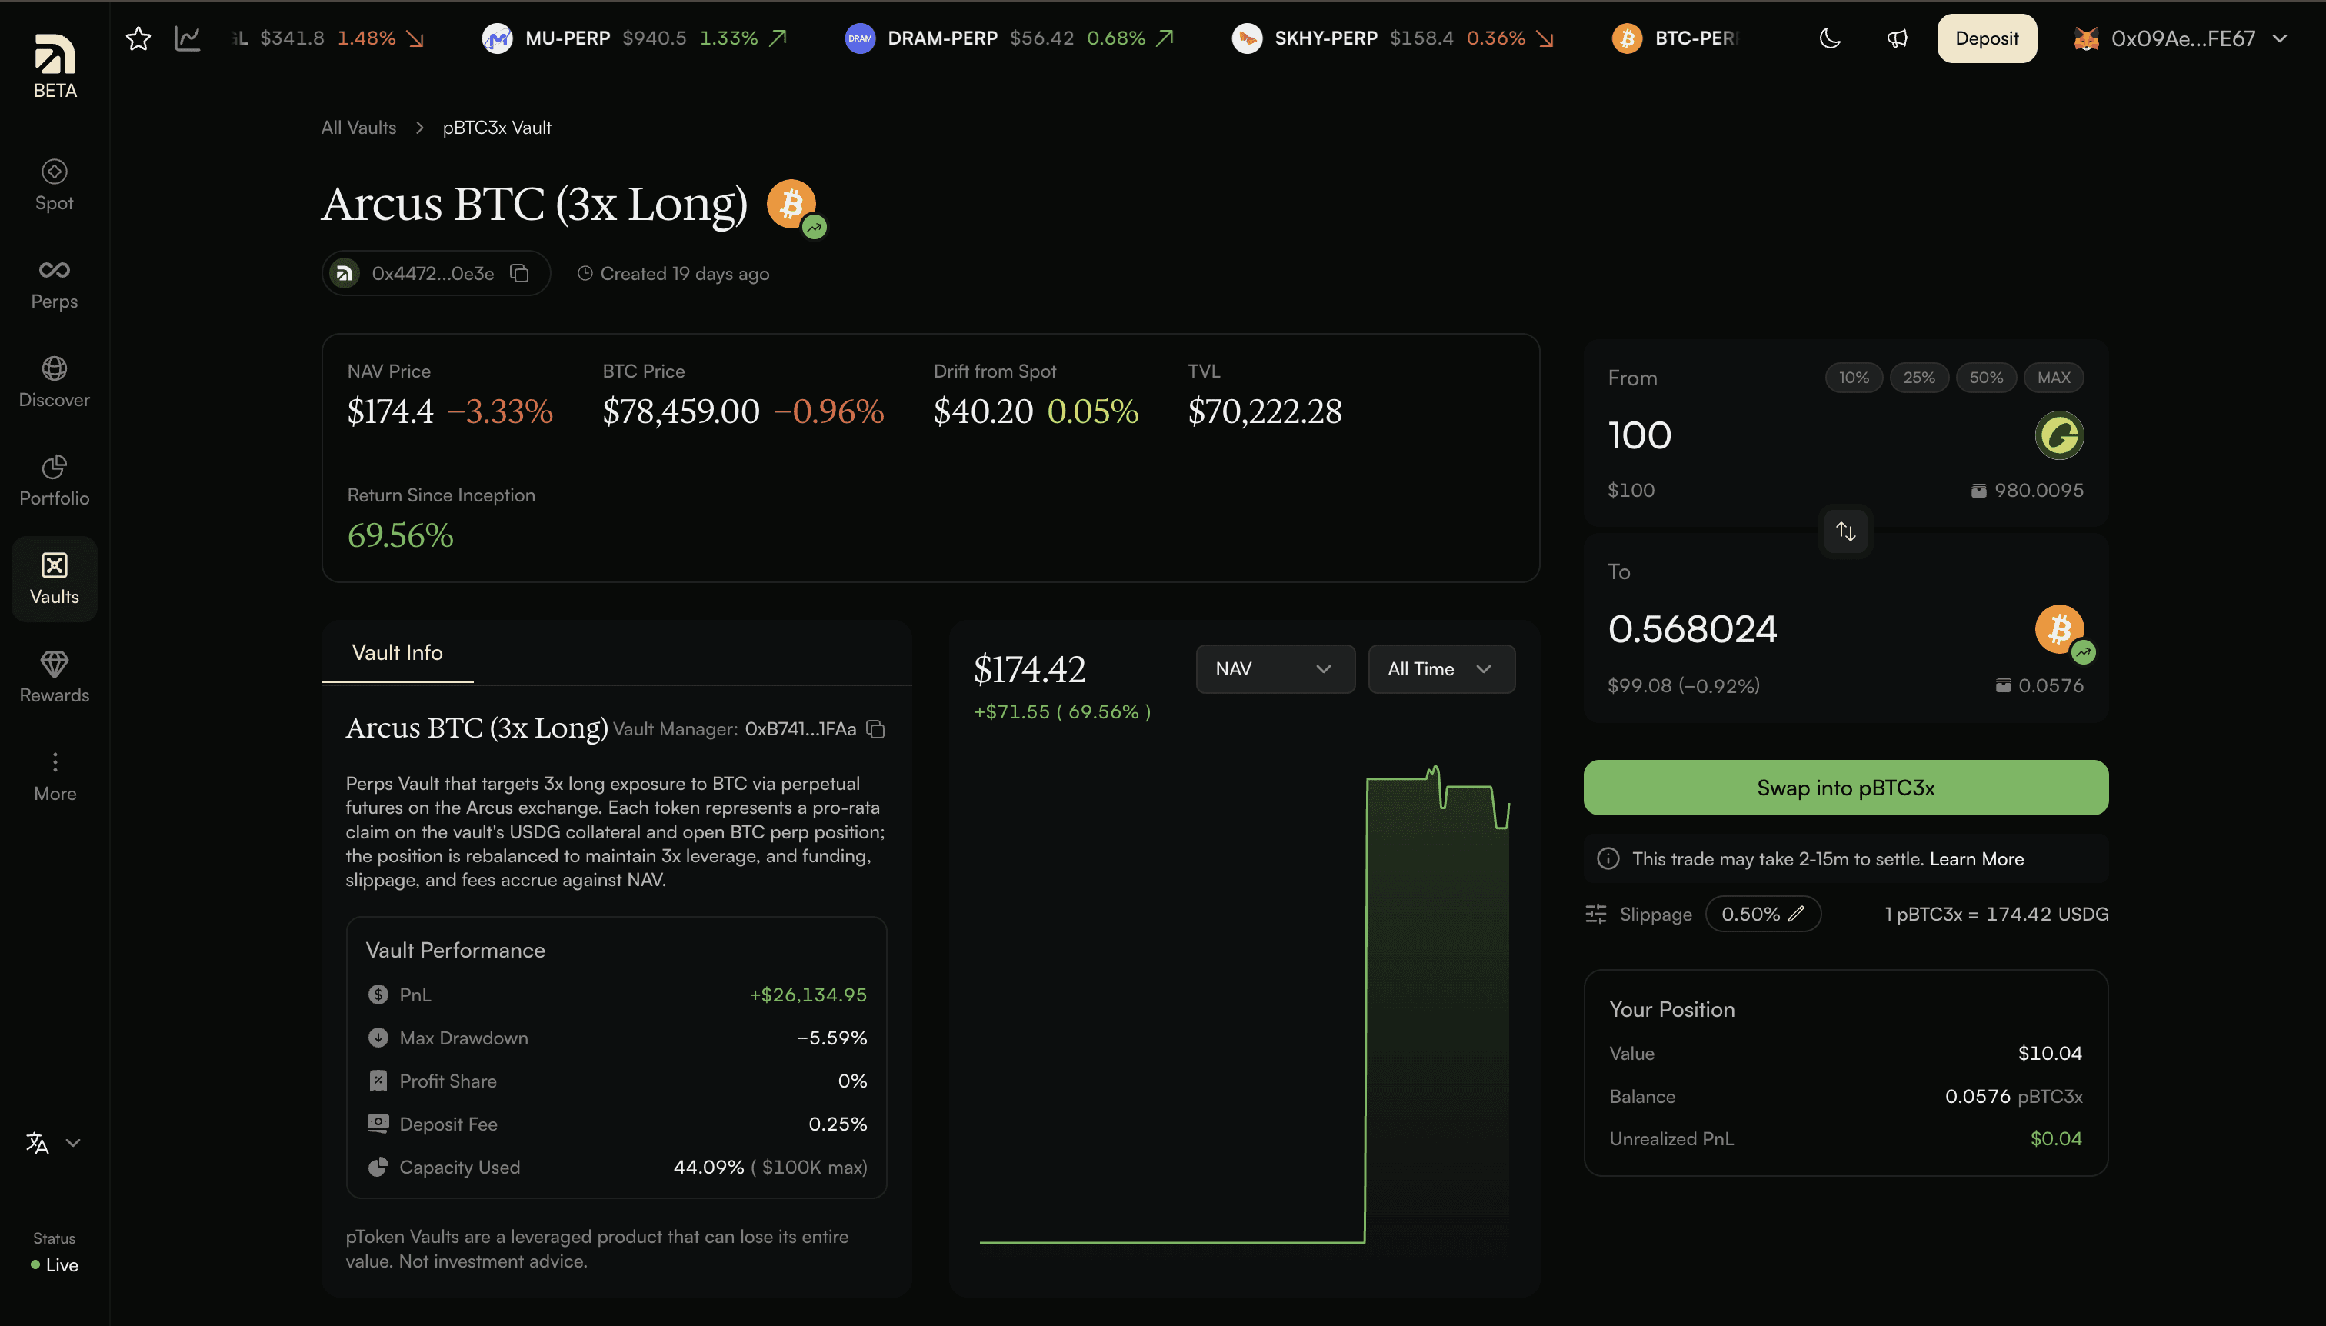The image size is (2326, 1326).
Task: Set the amount to 10%
Action: (x=1853, y=377)
